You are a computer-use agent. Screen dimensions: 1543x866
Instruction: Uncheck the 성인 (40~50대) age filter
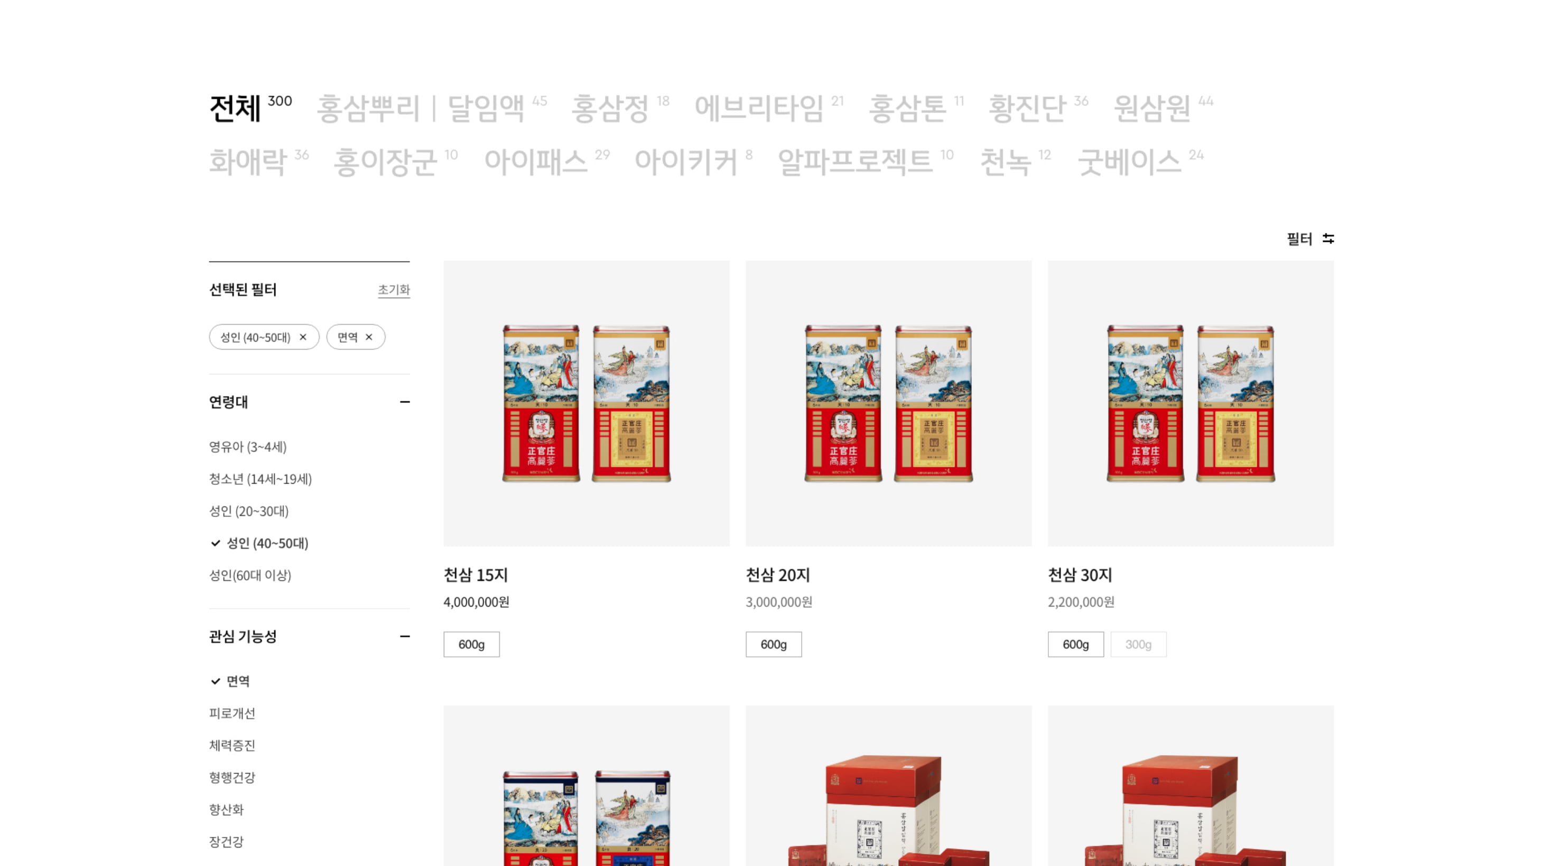259,543
